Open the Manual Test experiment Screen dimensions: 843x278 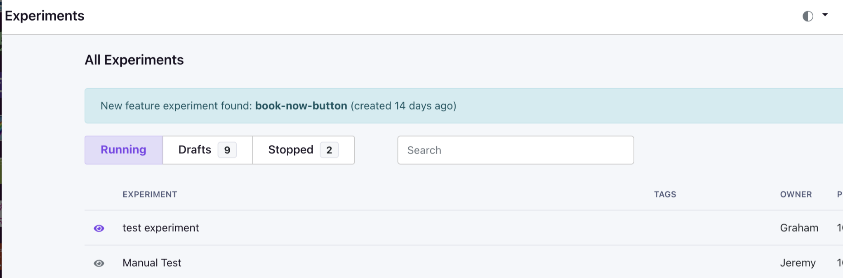pyautogui.click(x=151, y=263)
